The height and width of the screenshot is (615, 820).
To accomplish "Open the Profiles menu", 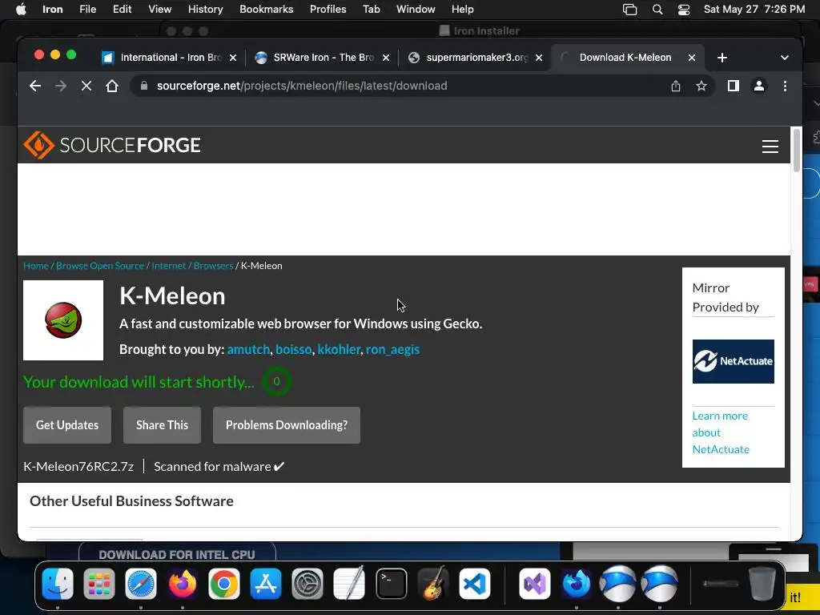I will [x=328, y=10].
